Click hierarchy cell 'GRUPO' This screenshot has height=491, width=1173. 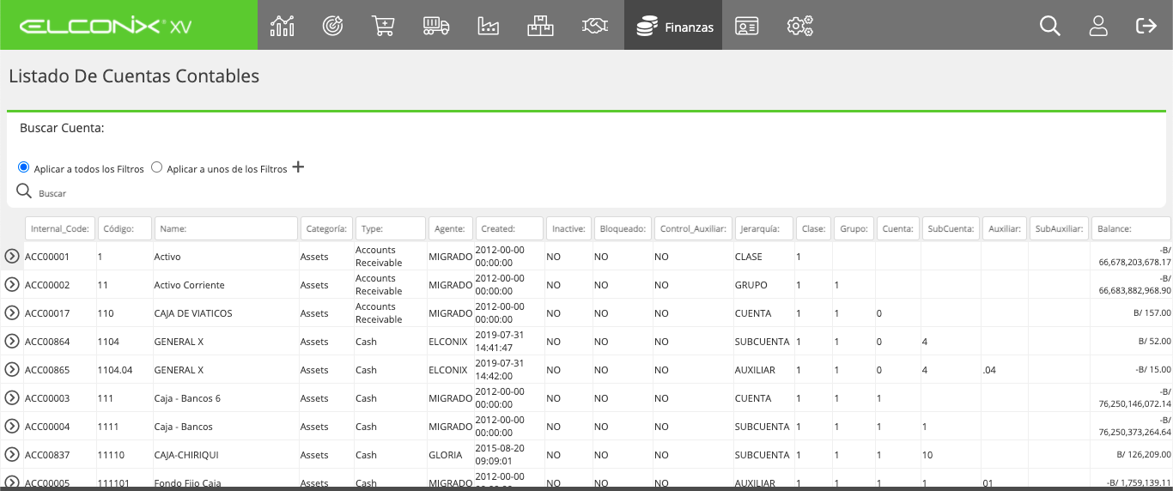751,285
